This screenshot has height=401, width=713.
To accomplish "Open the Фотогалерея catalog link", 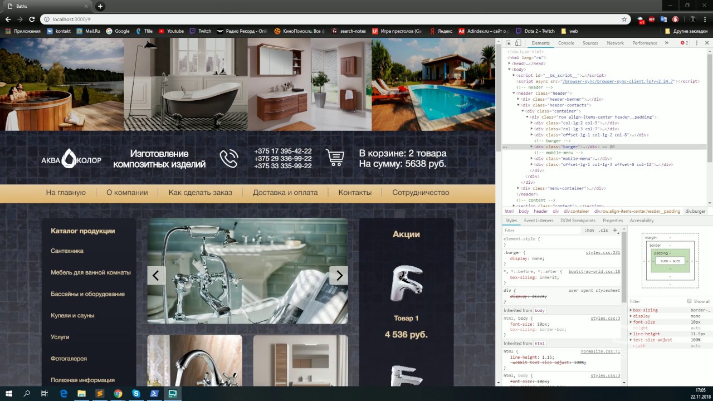I will [x=69, y=359].
